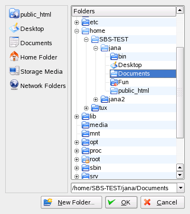
Task: Click the mnt folder icon
Action: tap(85, 134)
